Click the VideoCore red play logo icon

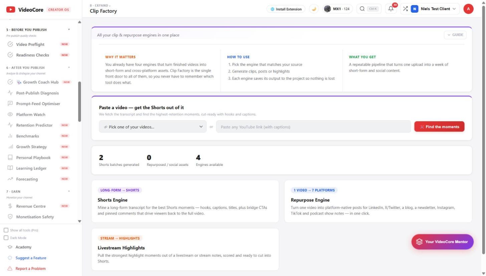11,9
